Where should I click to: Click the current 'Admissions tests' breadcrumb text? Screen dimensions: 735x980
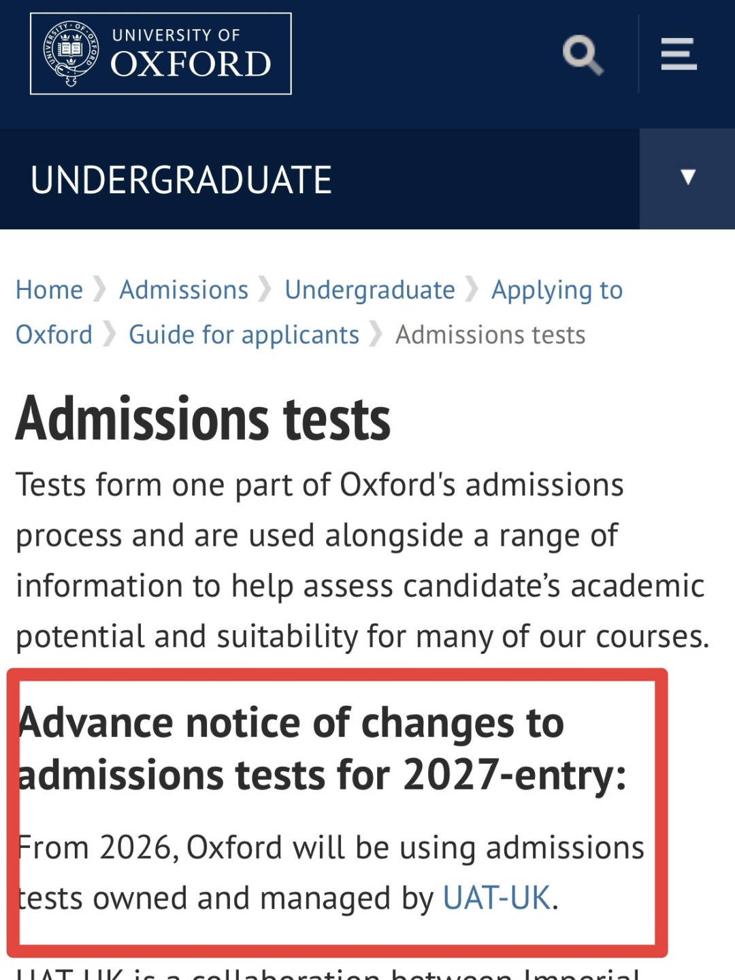(490, 335)
